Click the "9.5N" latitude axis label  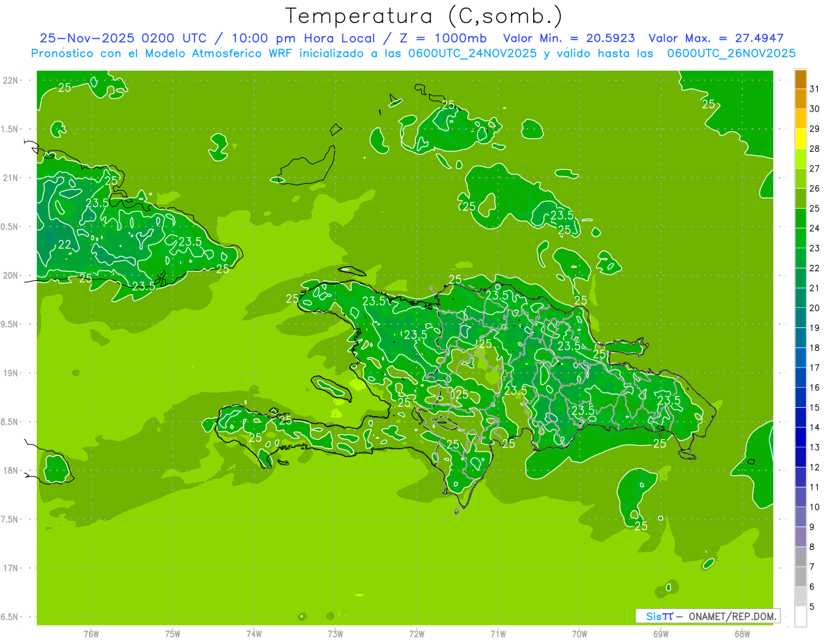click(10, 324)
